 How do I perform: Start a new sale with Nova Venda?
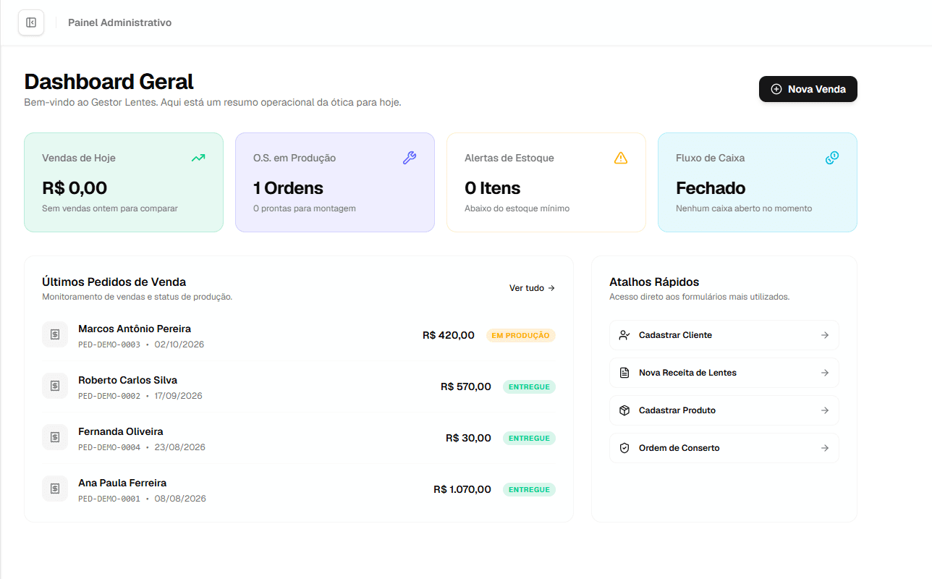808,89
